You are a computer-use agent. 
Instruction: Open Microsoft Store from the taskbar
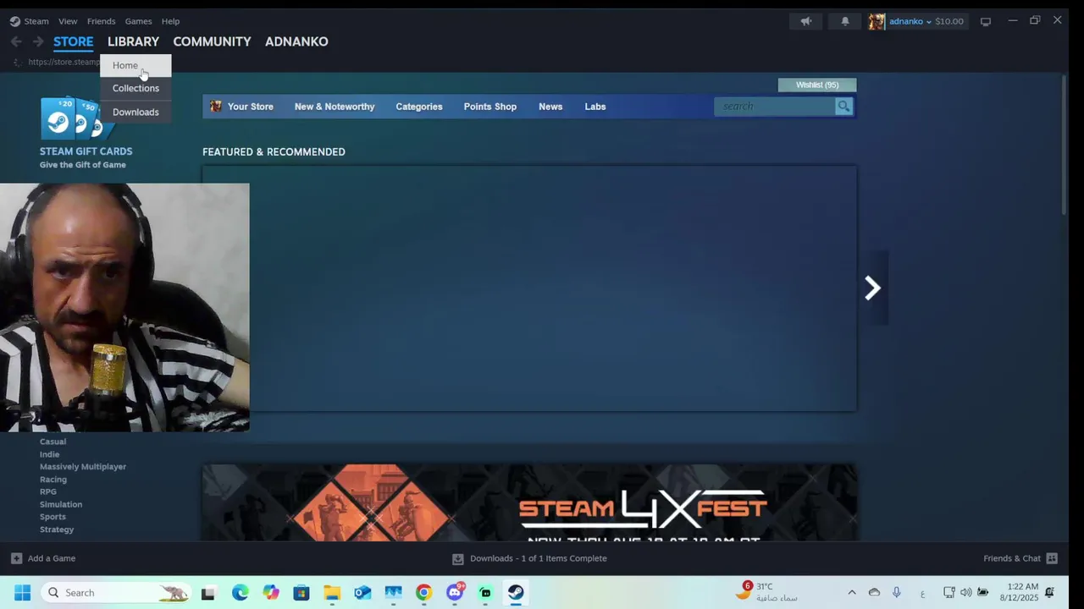pyautogui.click(x=301, y=593)
